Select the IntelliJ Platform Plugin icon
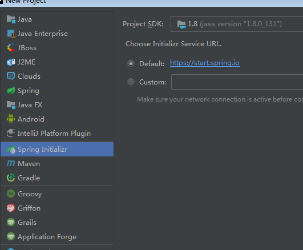The image size is (303, 250). (x=11, y=133)
